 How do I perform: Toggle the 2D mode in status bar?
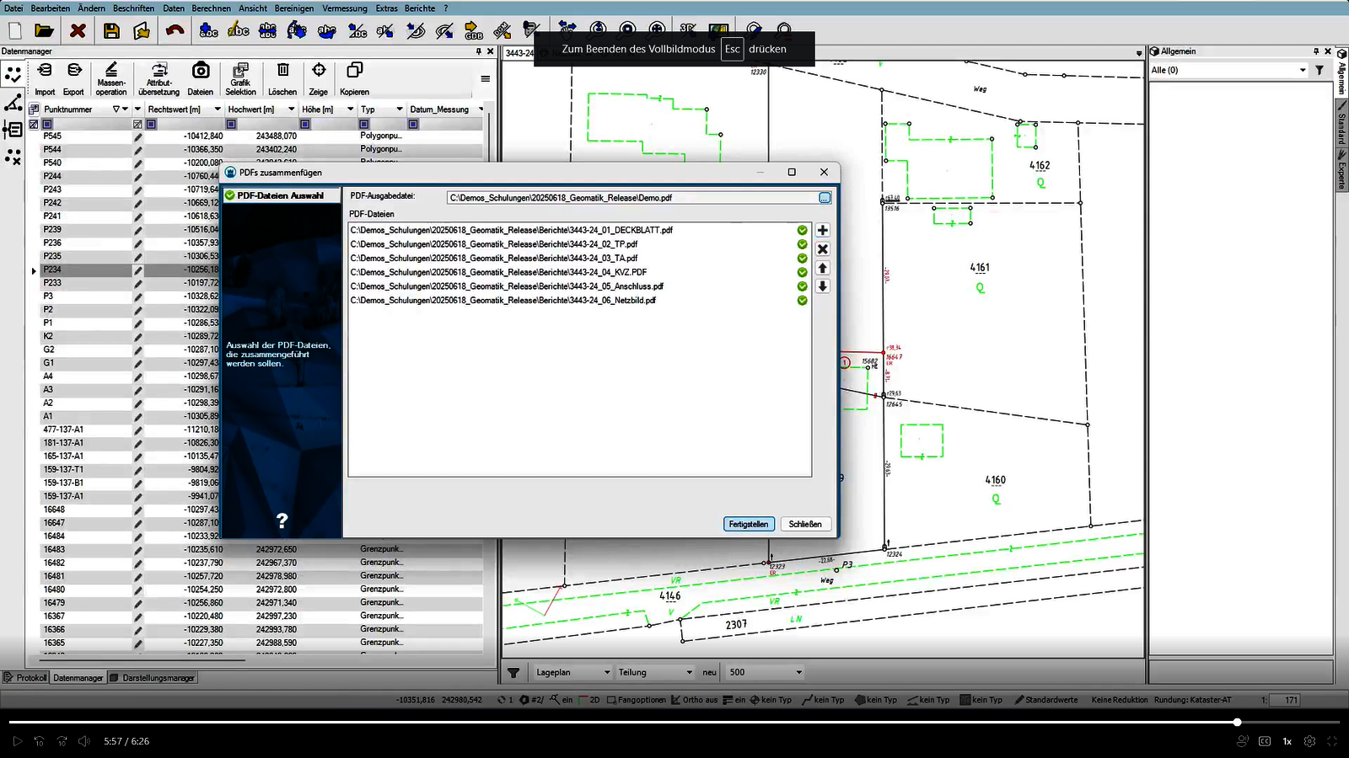coord(589,700)
